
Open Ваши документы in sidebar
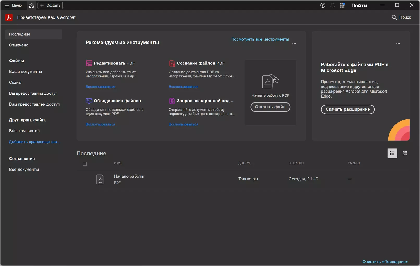click(x=26, y=72)
